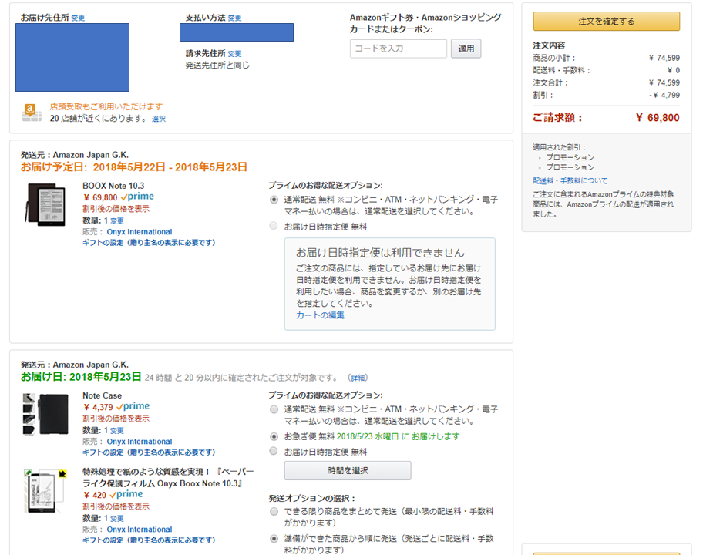Open 配送料・手数料について shipping fee info
This screenshot has width=703, height=555.
coord(570,180)
